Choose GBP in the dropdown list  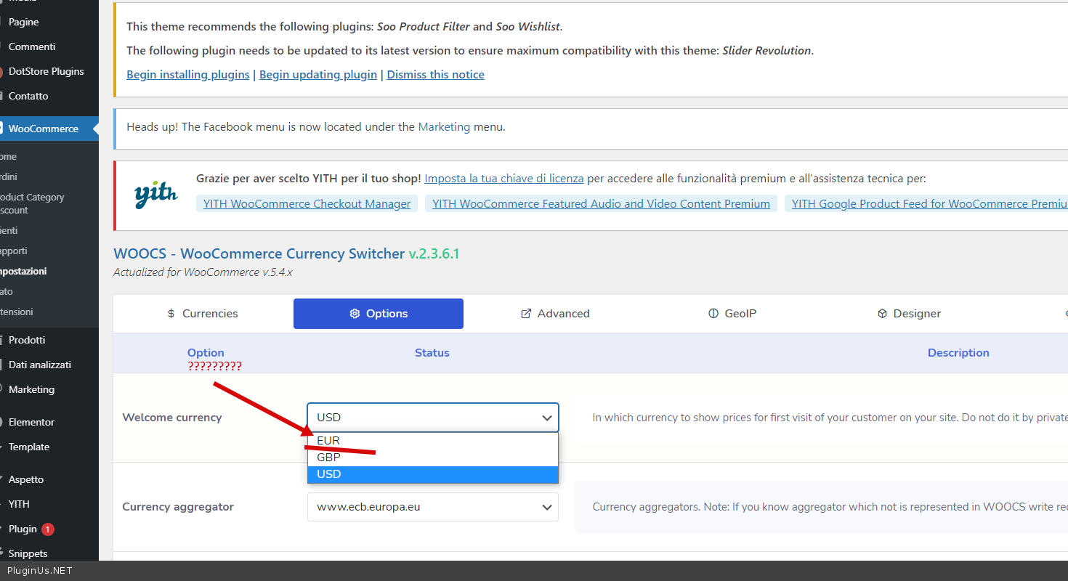[328, 458]
